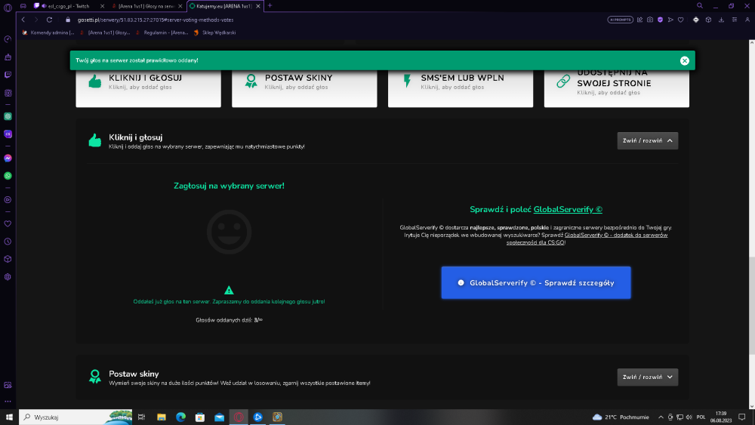Open the weather widget 21°C Pochmurnie
The width and height of the screenshot is (755, 425).
(621, 417)
